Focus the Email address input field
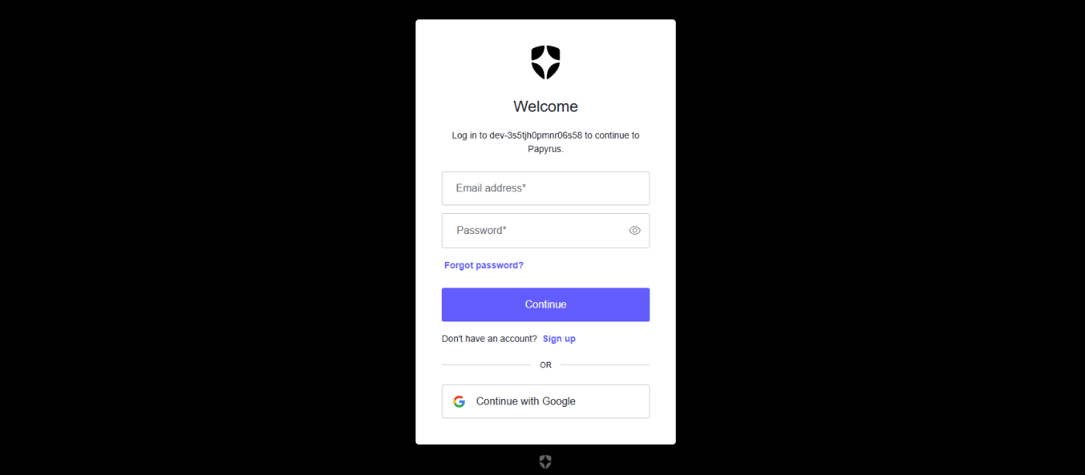Screen dimensions: 1085x475 (546, 188)
